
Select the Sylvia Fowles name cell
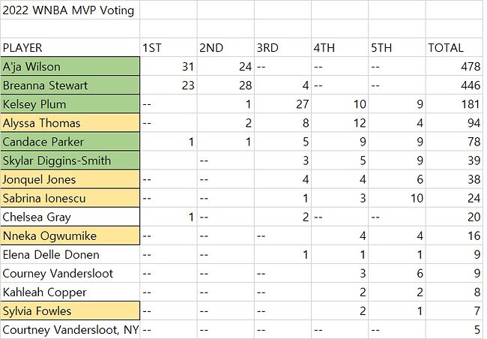coord(70,310)
